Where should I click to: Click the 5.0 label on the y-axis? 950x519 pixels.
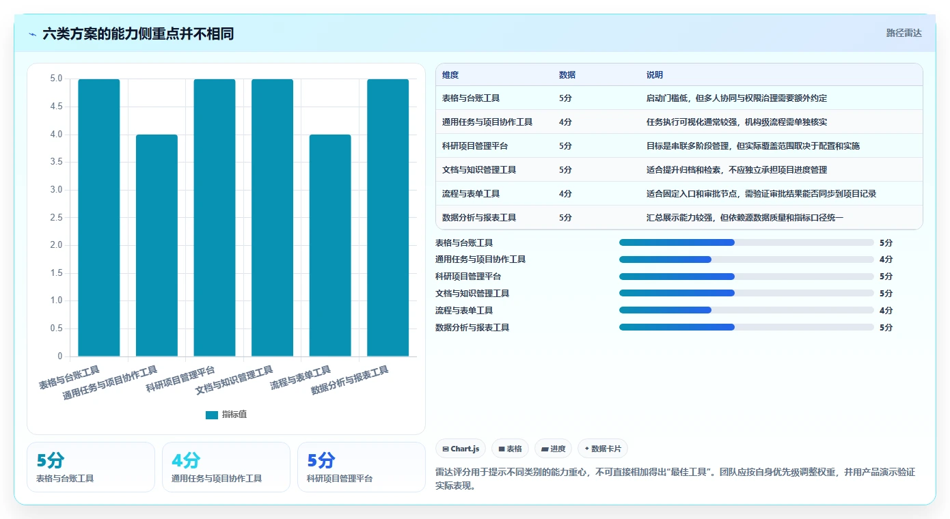[56, 79]
